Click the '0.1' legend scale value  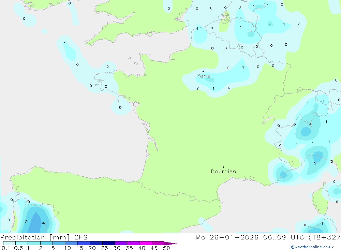(6, 248)
